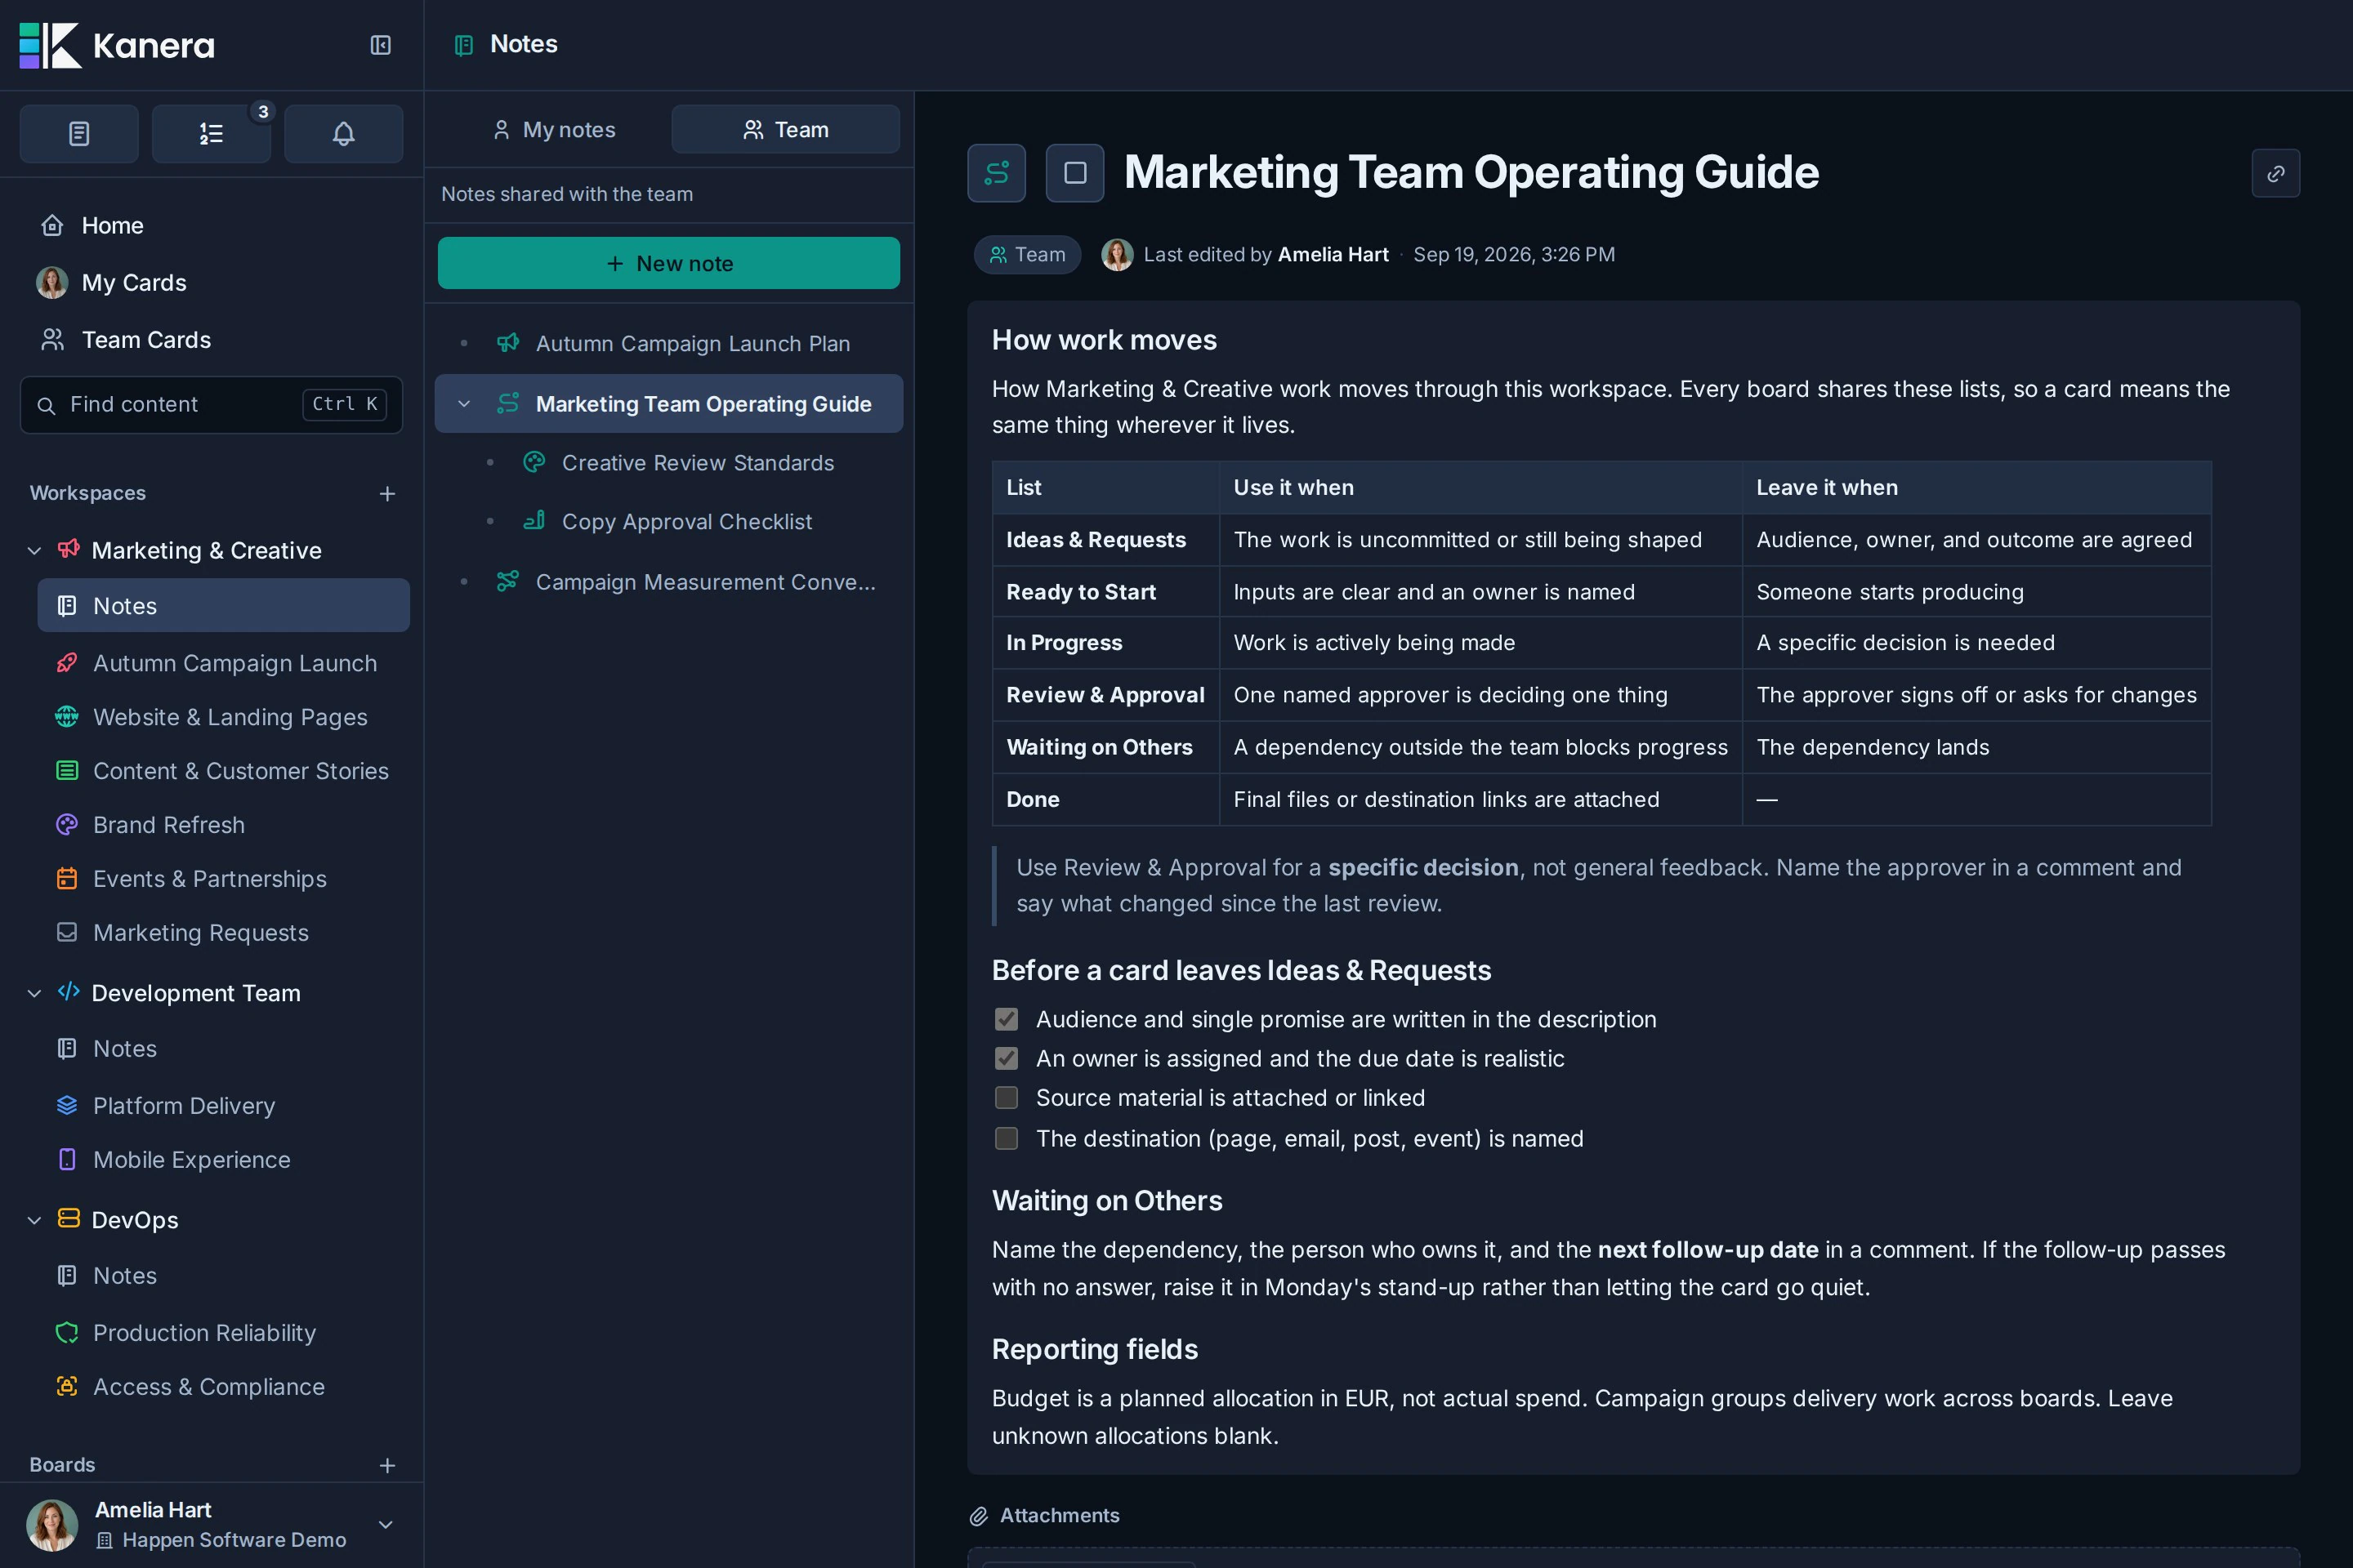This screenshot has height=1568, width=2353.
Task: Check Source material is attached item
Action: pyautogui.click(x=1007, y=1098)
